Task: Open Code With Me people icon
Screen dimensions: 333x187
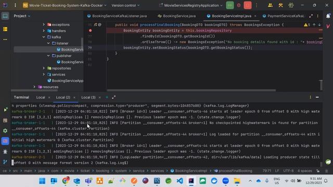Action: (x=270, y=5)
